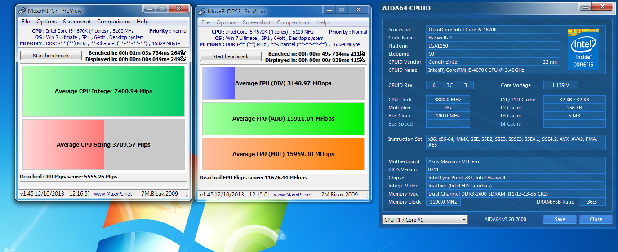Expand CPU #1 / Core #1 dropdown
The image size is (618, 252).
[x=425, y=220]
